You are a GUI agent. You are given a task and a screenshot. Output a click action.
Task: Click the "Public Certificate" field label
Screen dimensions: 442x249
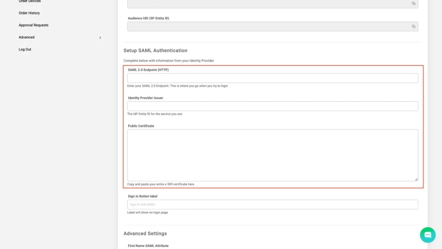pyautogui.click(x=141, y=126)
